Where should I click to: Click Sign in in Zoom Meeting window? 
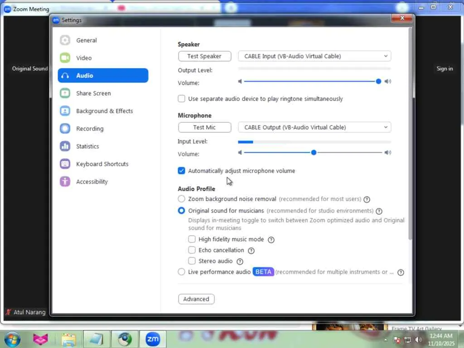(x=445, y=69)
